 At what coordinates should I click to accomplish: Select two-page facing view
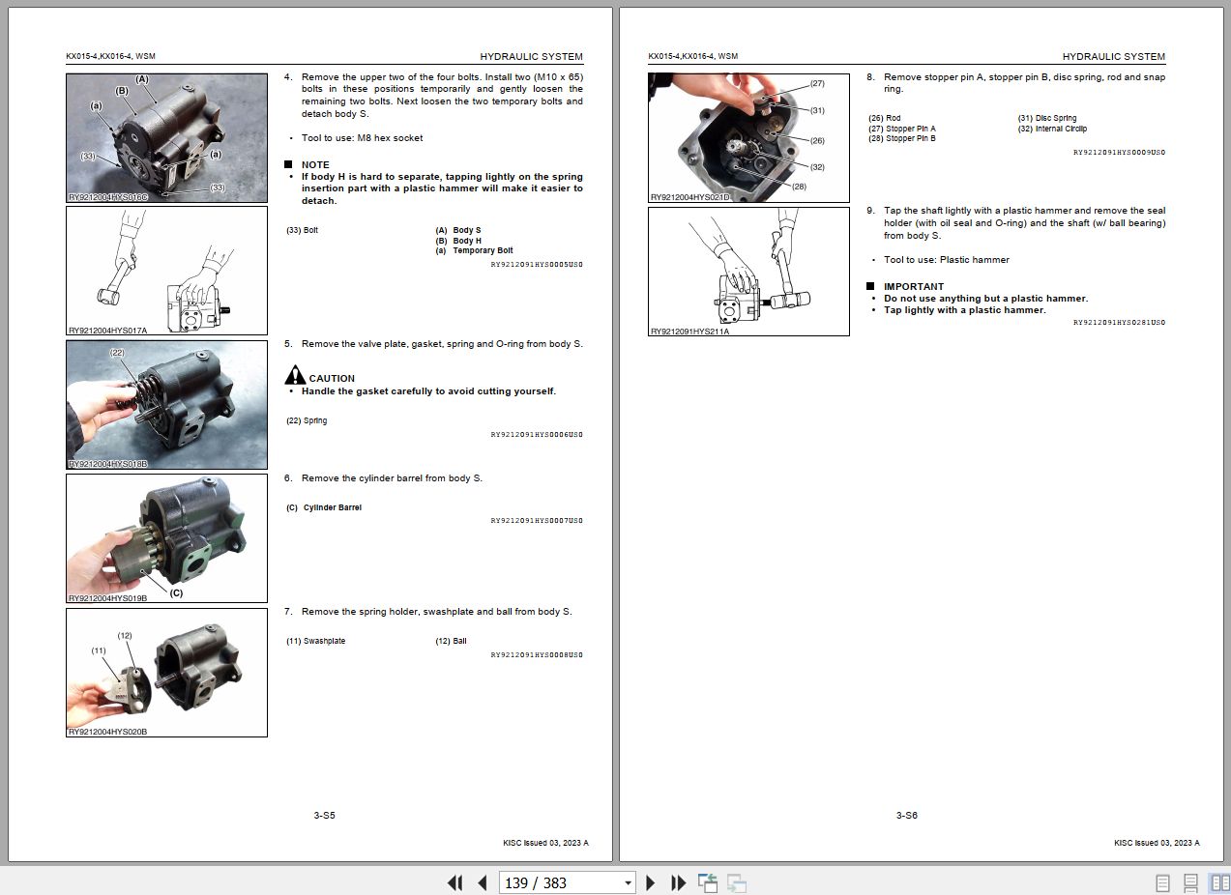(1219, 882)
